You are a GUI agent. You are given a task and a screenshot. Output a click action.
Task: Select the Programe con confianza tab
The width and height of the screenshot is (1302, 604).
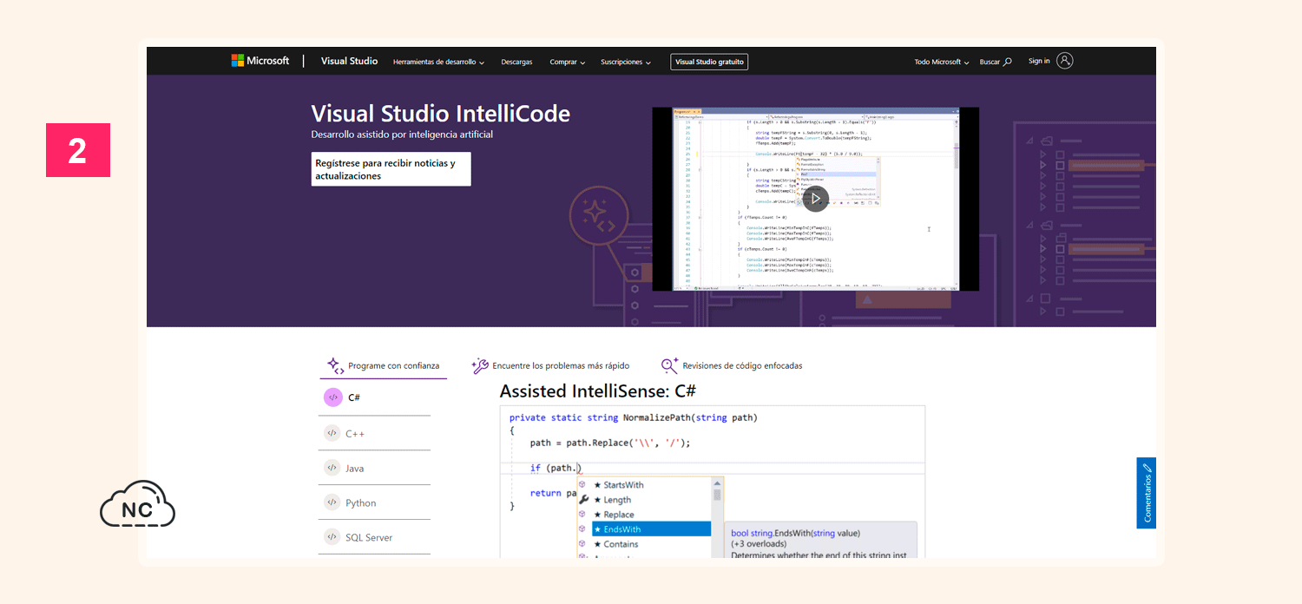coord(383,366)
